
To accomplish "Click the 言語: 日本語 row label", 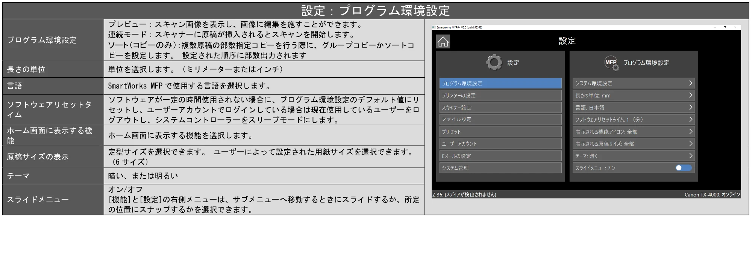I will click(590, 107).
